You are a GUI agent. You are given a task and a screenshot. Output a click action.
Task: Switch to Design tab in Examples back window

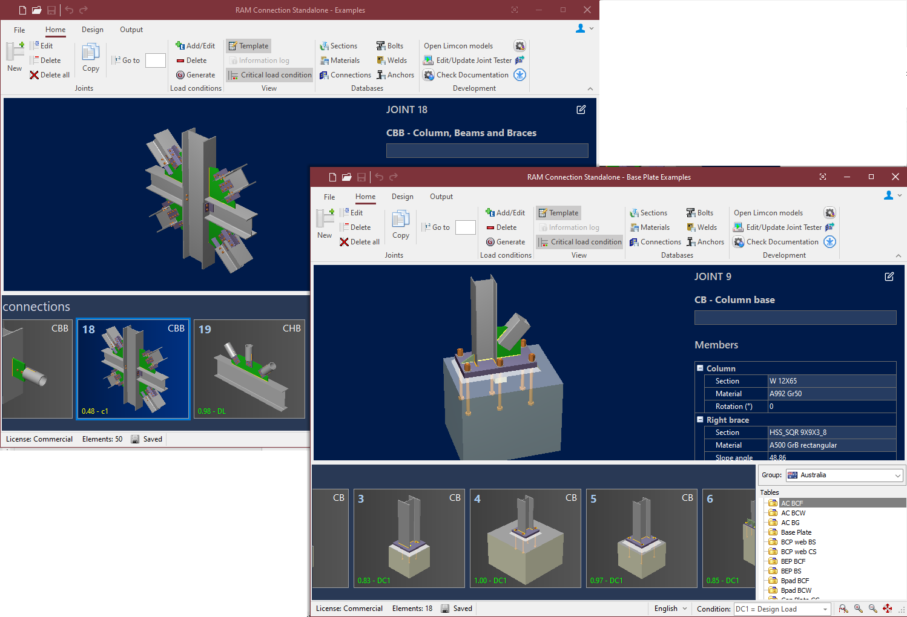coord(93,30)
